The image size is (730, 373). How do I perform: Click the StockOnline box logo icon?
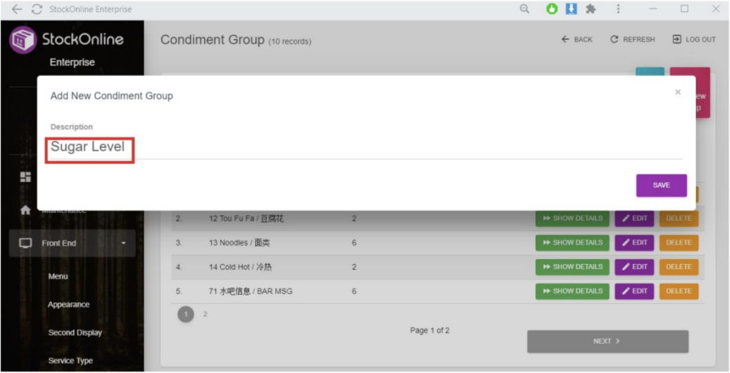[22, 40]
